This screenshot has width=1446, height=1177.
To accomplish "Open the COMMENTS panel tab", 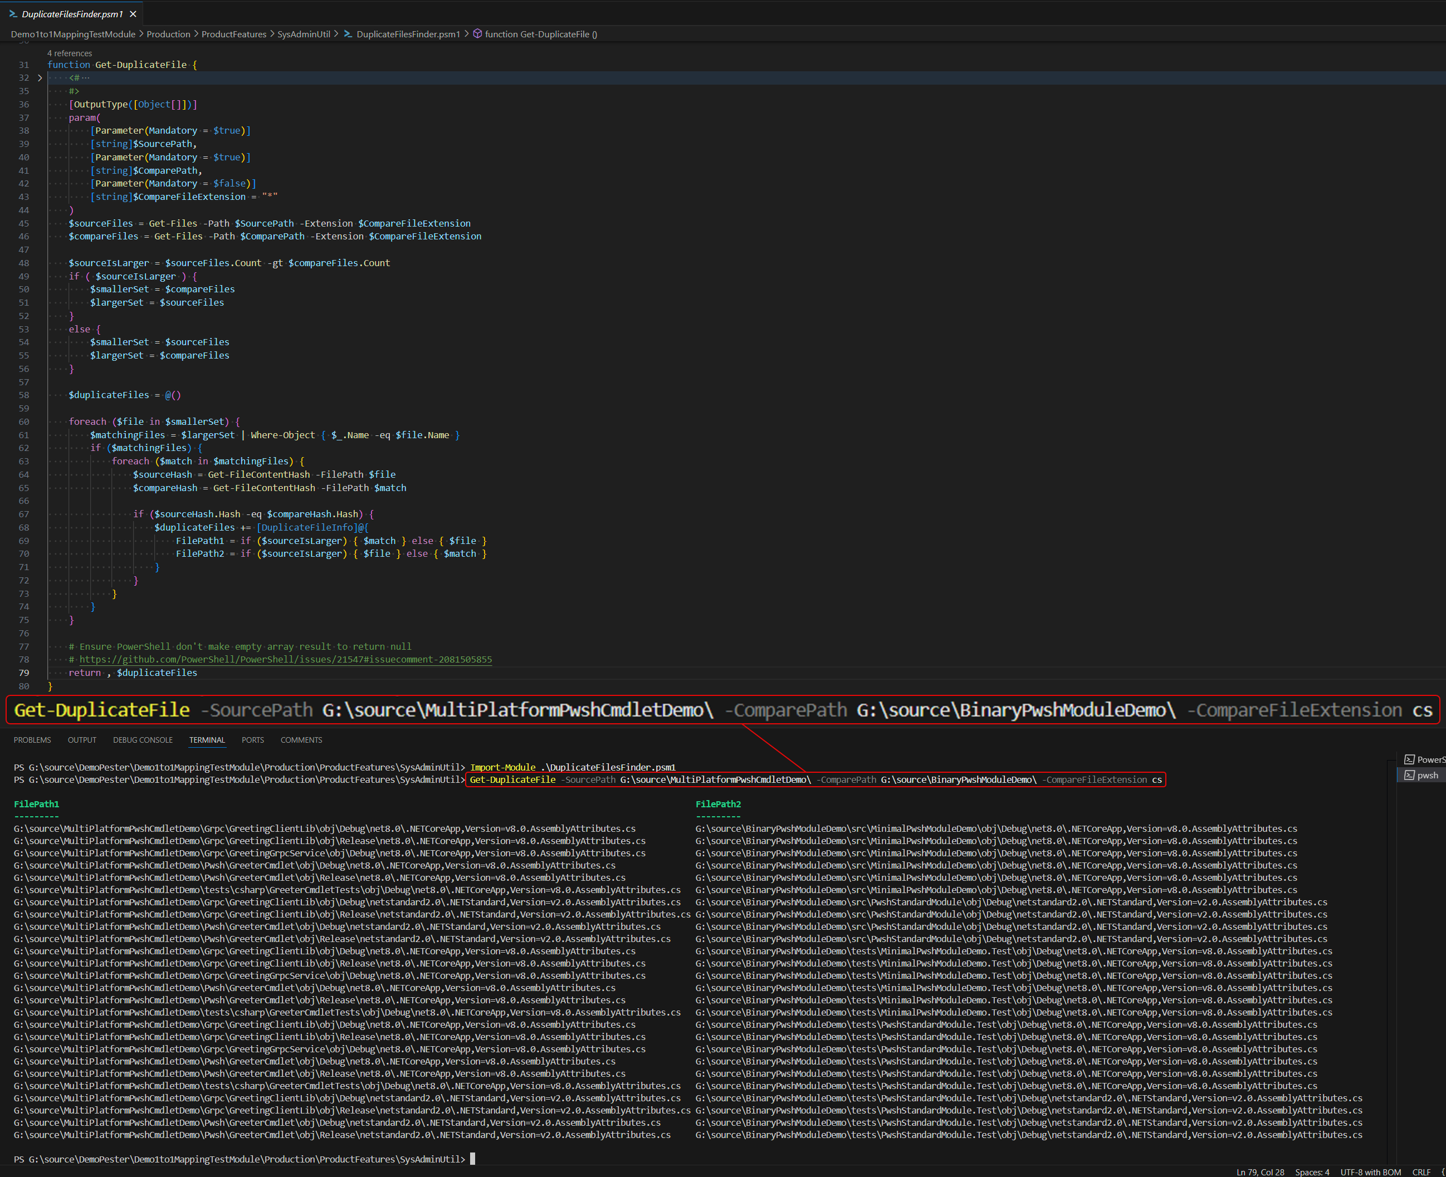I will pyautogui.click(x=301, y=740).
